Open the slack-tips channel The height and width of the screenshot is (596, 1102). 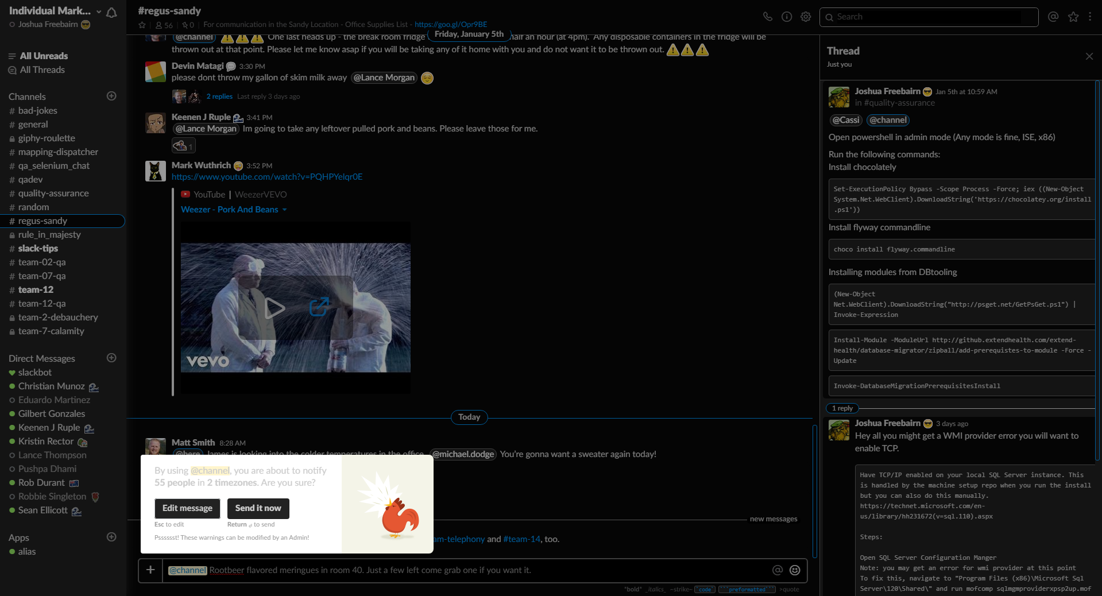click(x=38, y=248)
